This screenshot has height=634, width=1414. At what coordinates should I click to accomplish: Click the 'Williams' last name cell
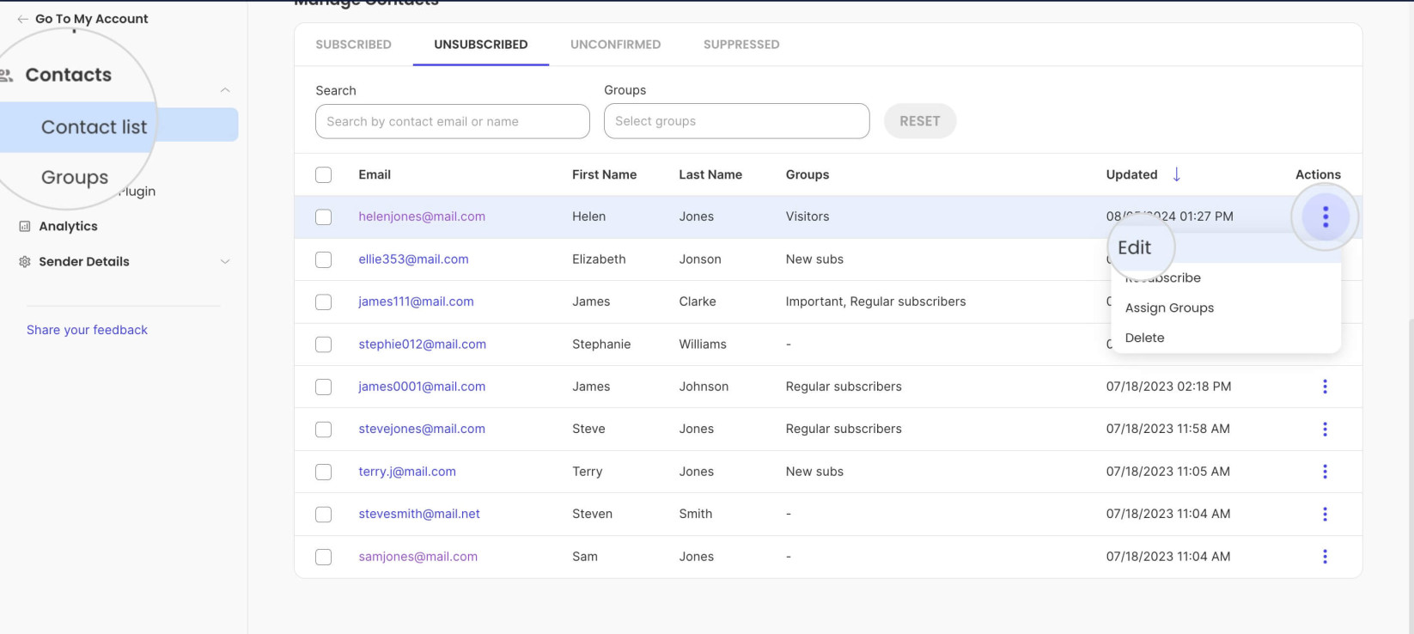pos(703,344)
